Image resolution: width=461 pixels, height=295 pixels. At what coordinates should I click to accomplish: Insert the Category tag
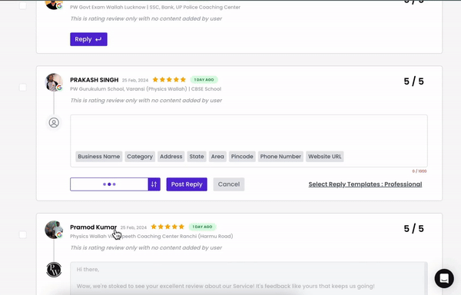click(140, 157)
